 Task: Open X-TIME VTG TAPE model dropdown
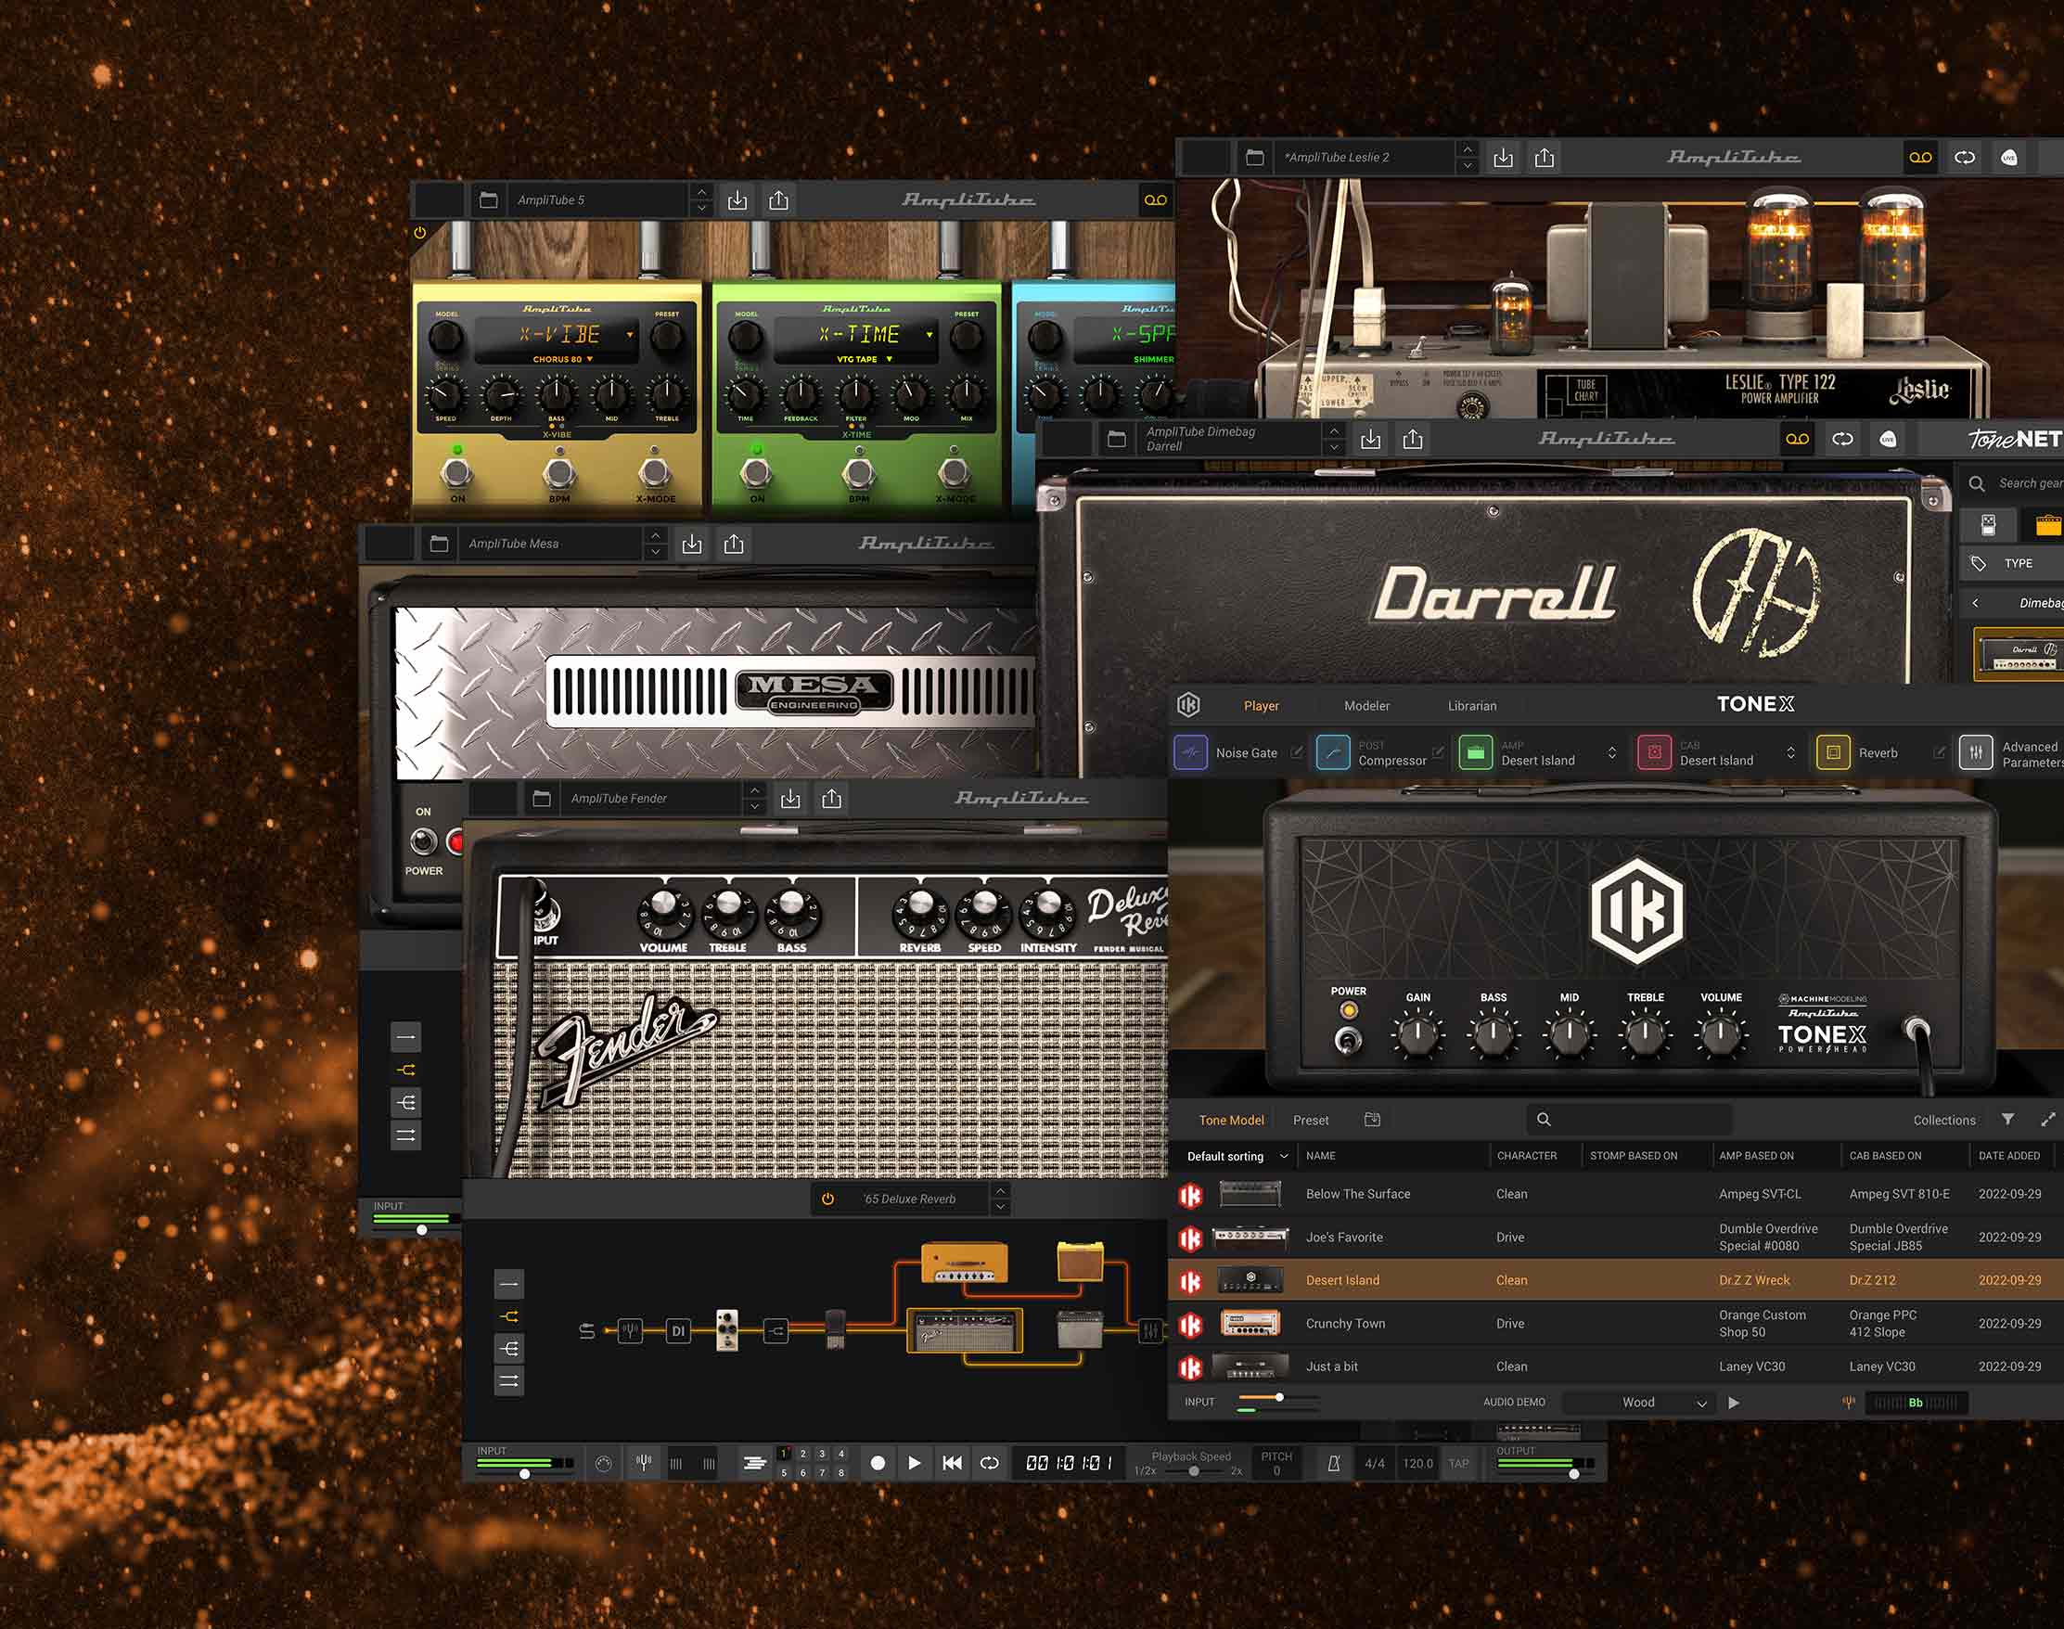tap(865, 360)
